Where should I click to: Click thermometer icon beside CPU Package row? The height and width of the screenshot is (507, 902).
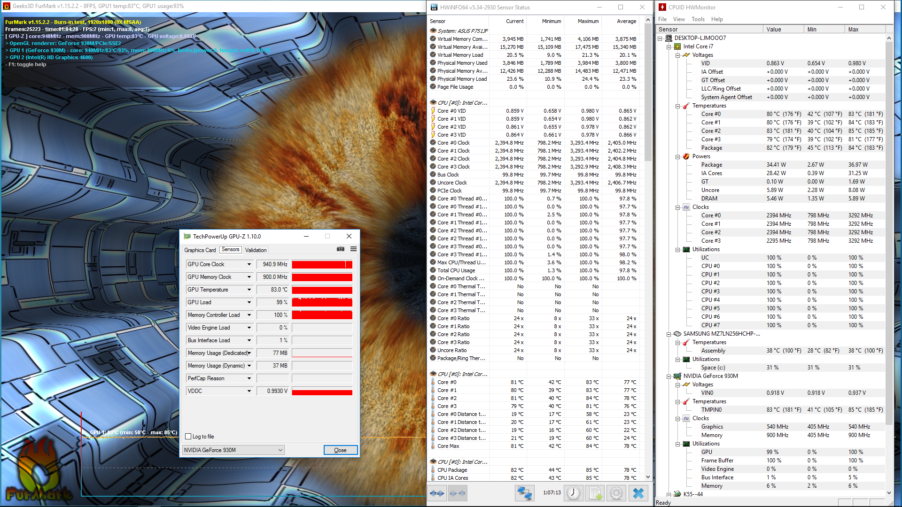pos(433,470)
